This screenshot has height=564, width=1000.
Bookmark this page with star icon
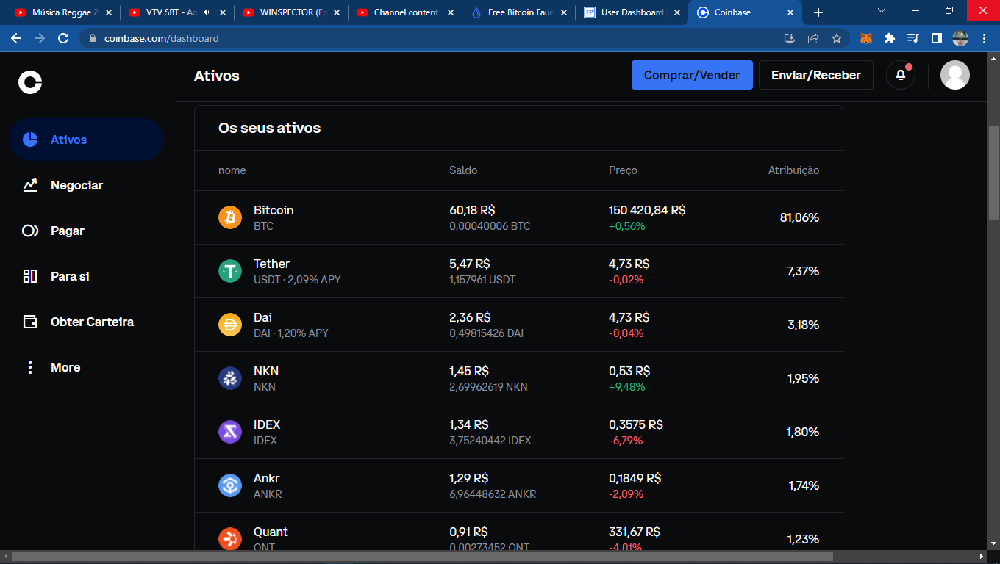[x=836, y=38]
